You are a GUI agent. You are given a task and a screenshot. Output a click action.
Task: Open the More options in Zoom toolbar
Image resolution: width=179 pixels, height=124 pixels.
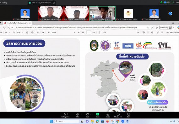(129, 115)
